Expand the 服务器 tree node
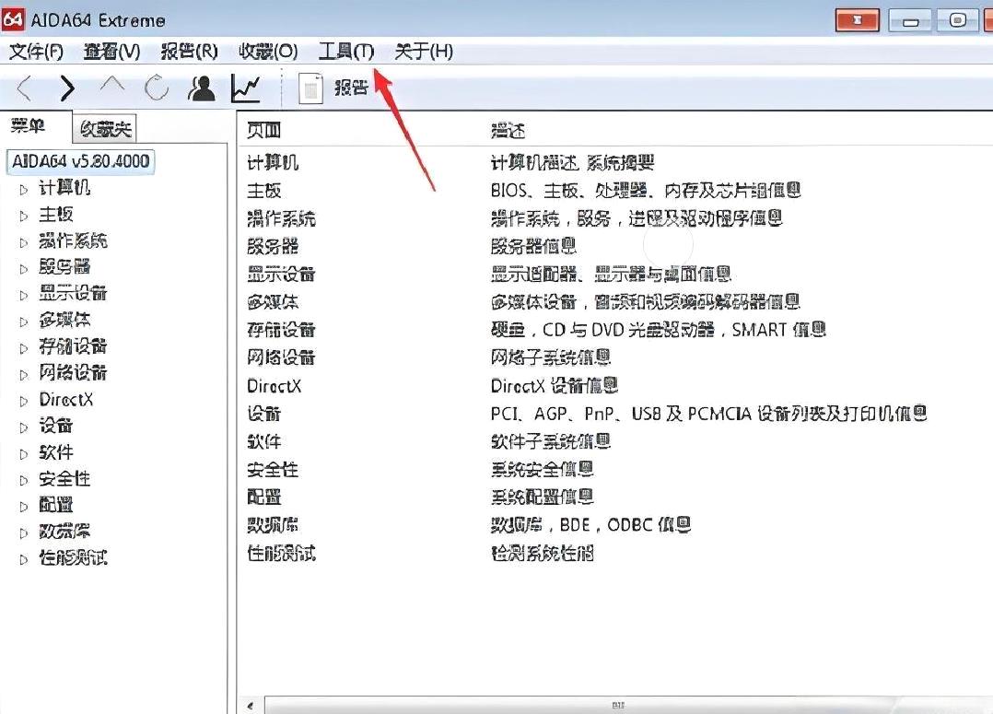 (x=23, y=269)
